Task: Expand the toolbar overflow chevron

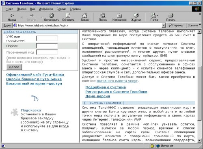Action: pyautogui.click(x=200, y=14)
